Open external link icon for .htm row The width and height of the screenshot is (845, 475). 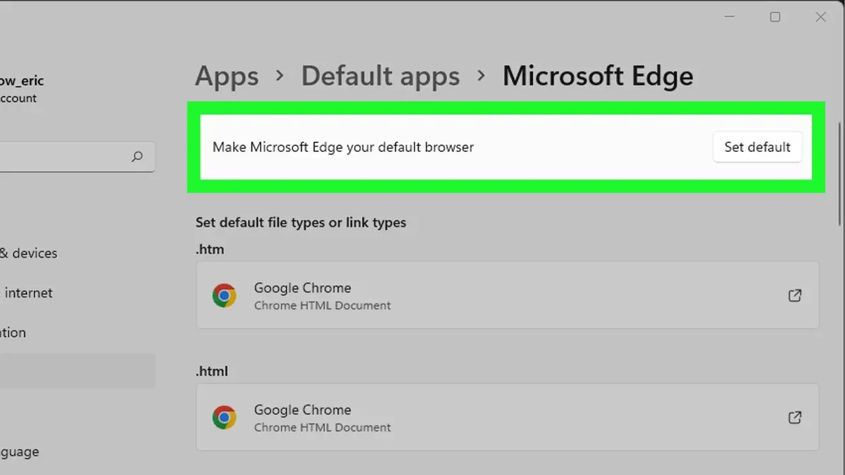pyautogui.click(x=794, y=296)
